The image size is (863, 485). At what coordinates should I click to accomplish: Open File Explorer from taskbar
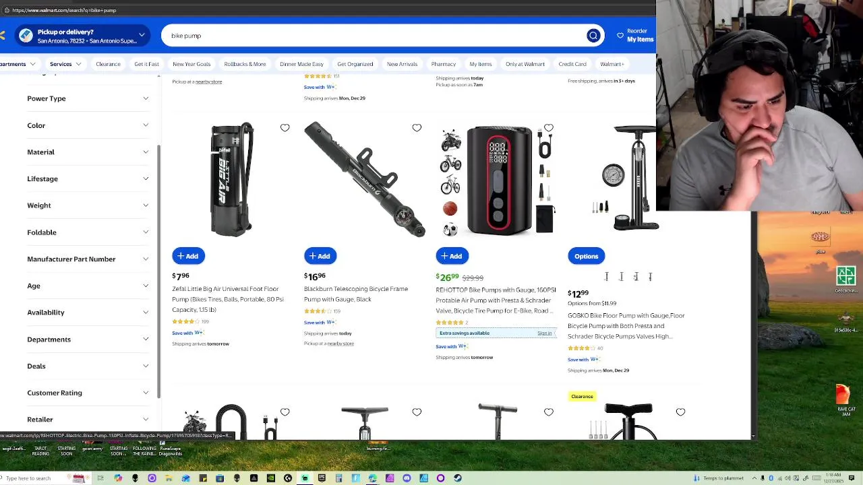169,478
